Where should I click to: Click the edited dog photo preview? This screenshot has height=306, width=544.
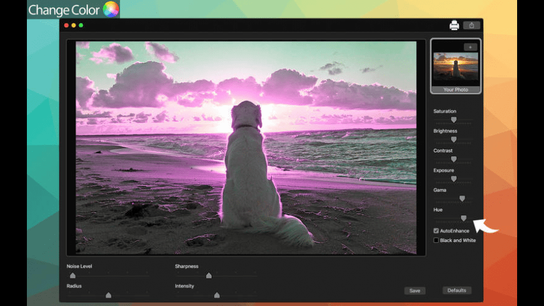[x=246, y=148]
